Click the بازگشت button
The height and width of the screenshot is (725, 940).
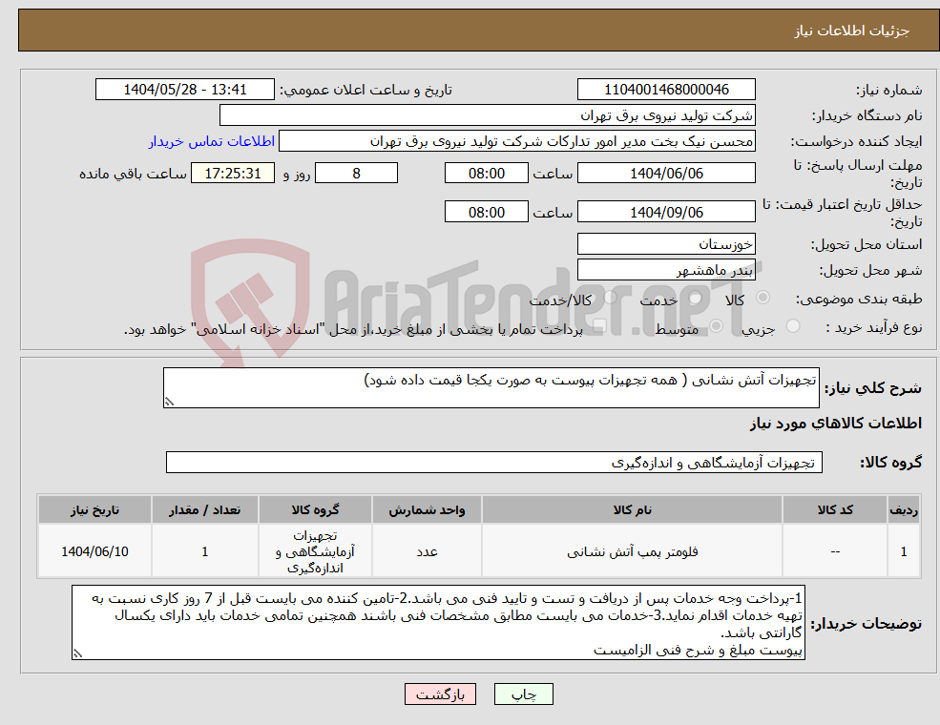pyautogui.click(x=439, y=694)
